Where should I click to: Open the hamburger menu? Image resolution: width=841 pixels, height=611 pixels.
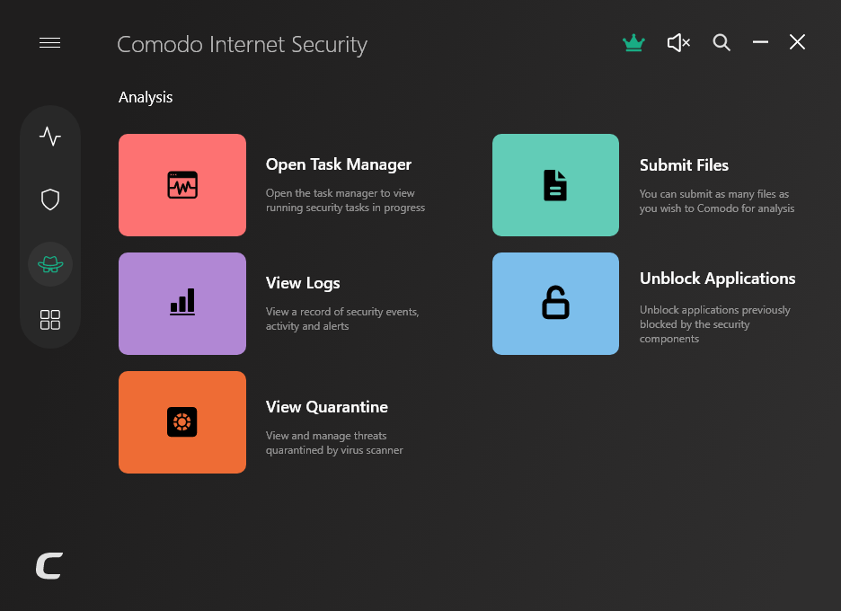pyautogui.click(x=50, y=43)
